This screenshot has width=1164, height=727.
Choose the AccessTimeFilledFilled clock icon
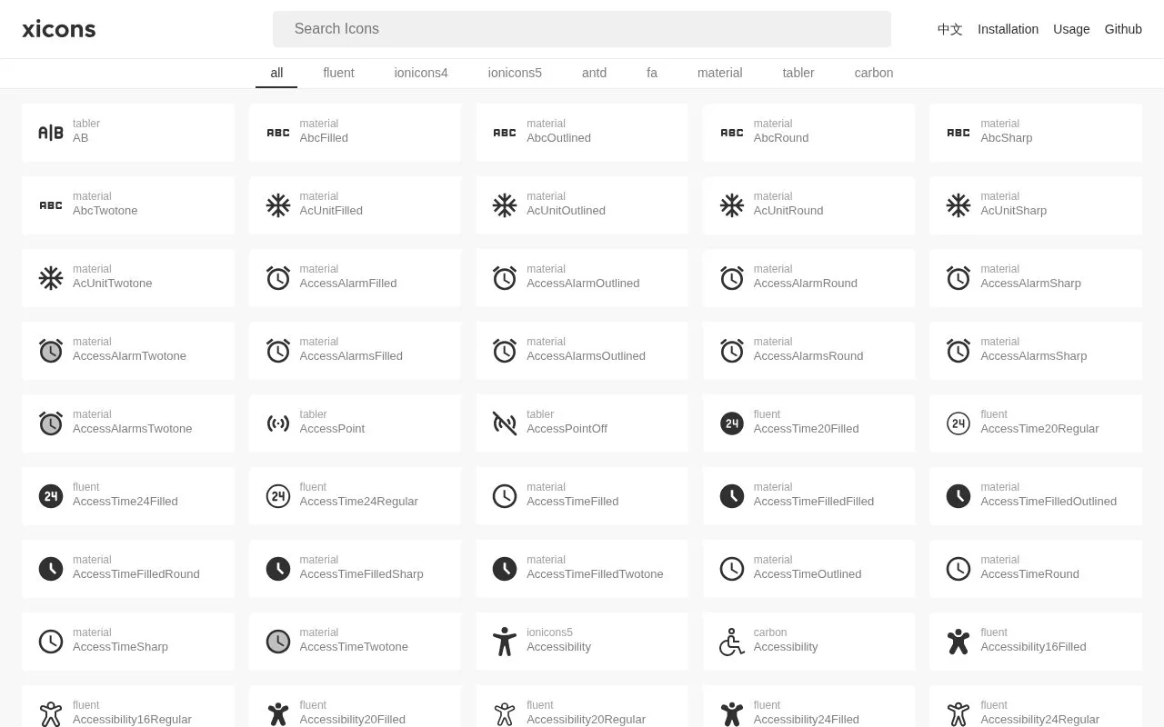click(x=732, y=496)
